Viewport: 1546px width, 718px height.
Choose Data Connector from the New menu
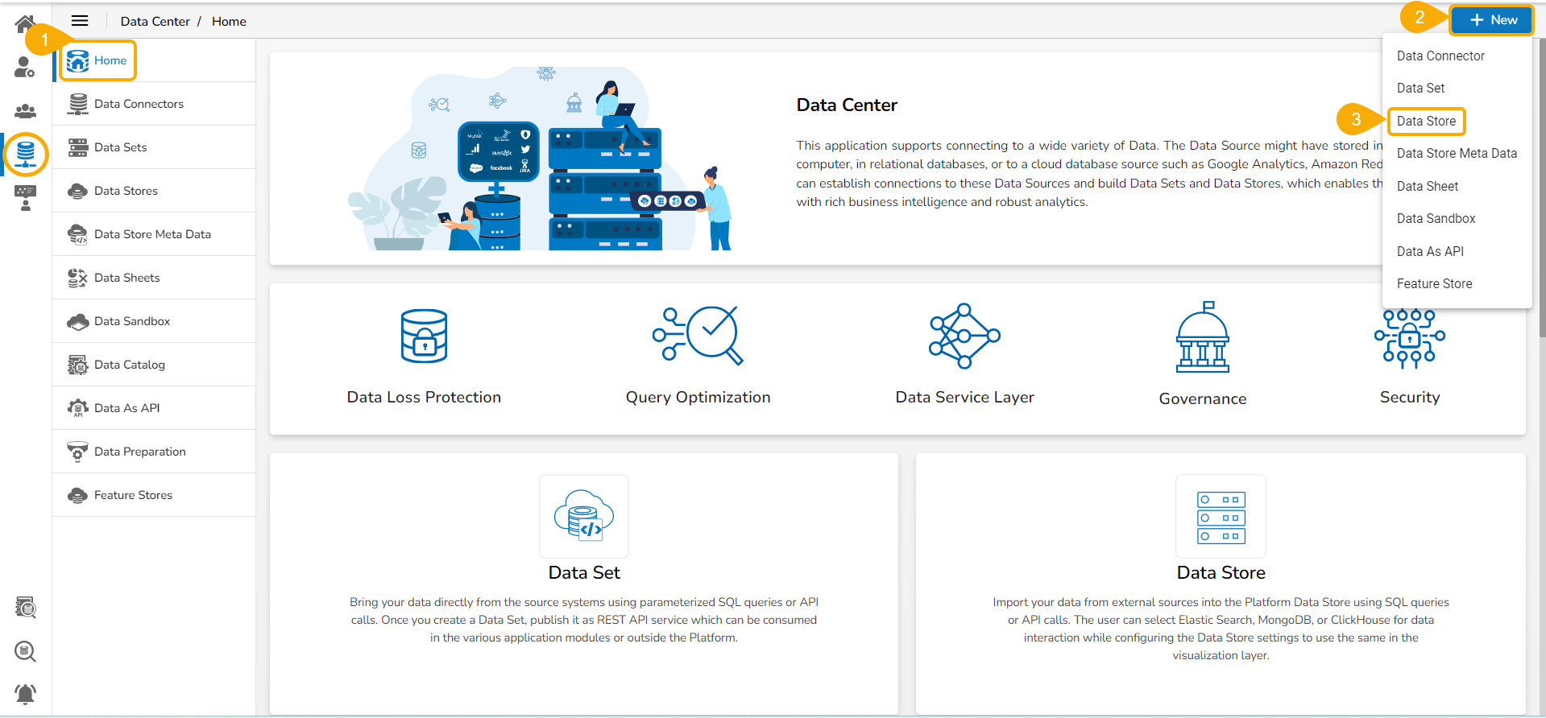pos(1440,56)
